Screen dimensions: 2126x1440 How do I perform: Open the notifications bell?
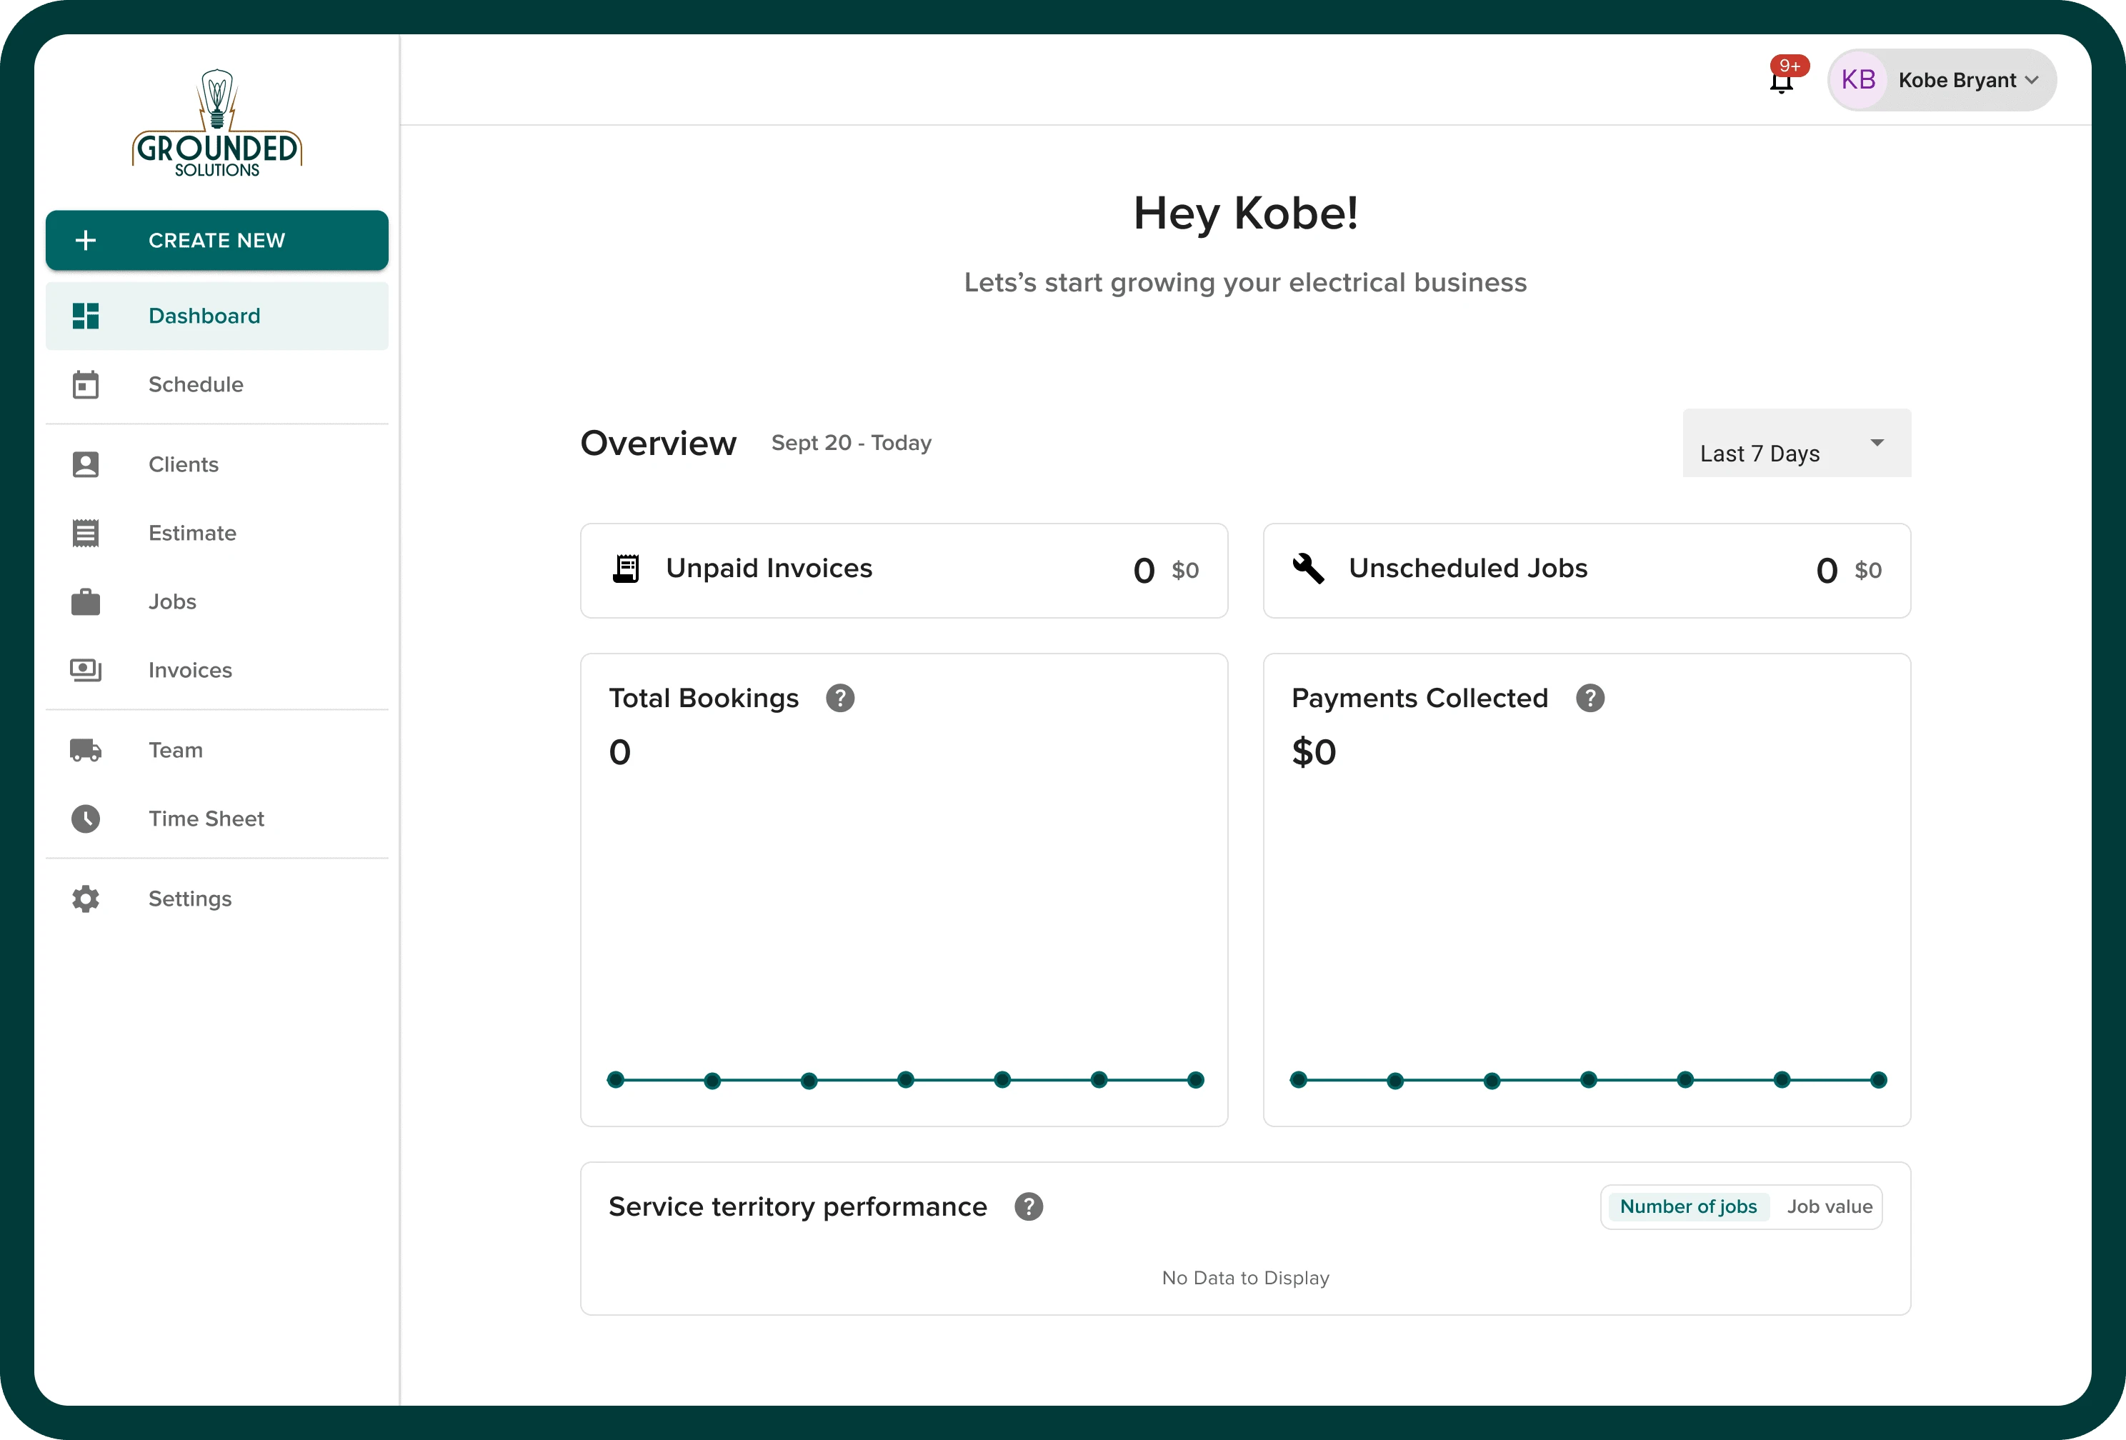(x=1781, y=84)
